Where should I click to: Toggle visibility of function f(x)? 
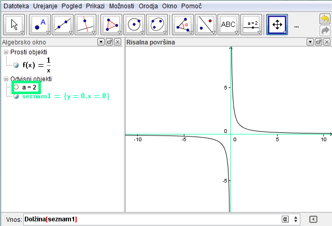point(16,65)
